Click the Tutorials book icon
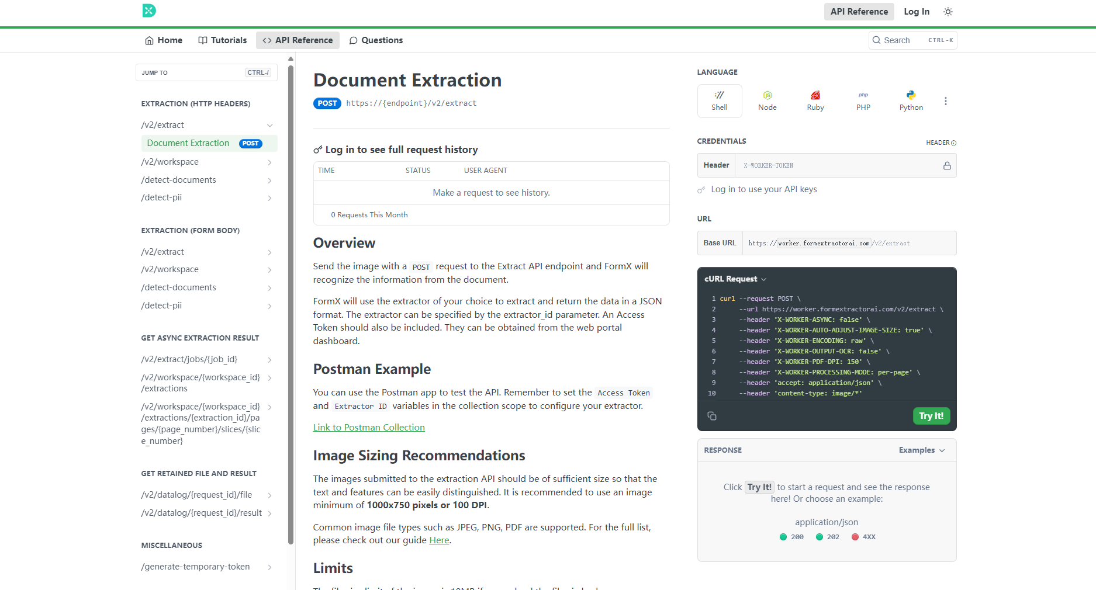1096x590 pixels. [203, 40]
